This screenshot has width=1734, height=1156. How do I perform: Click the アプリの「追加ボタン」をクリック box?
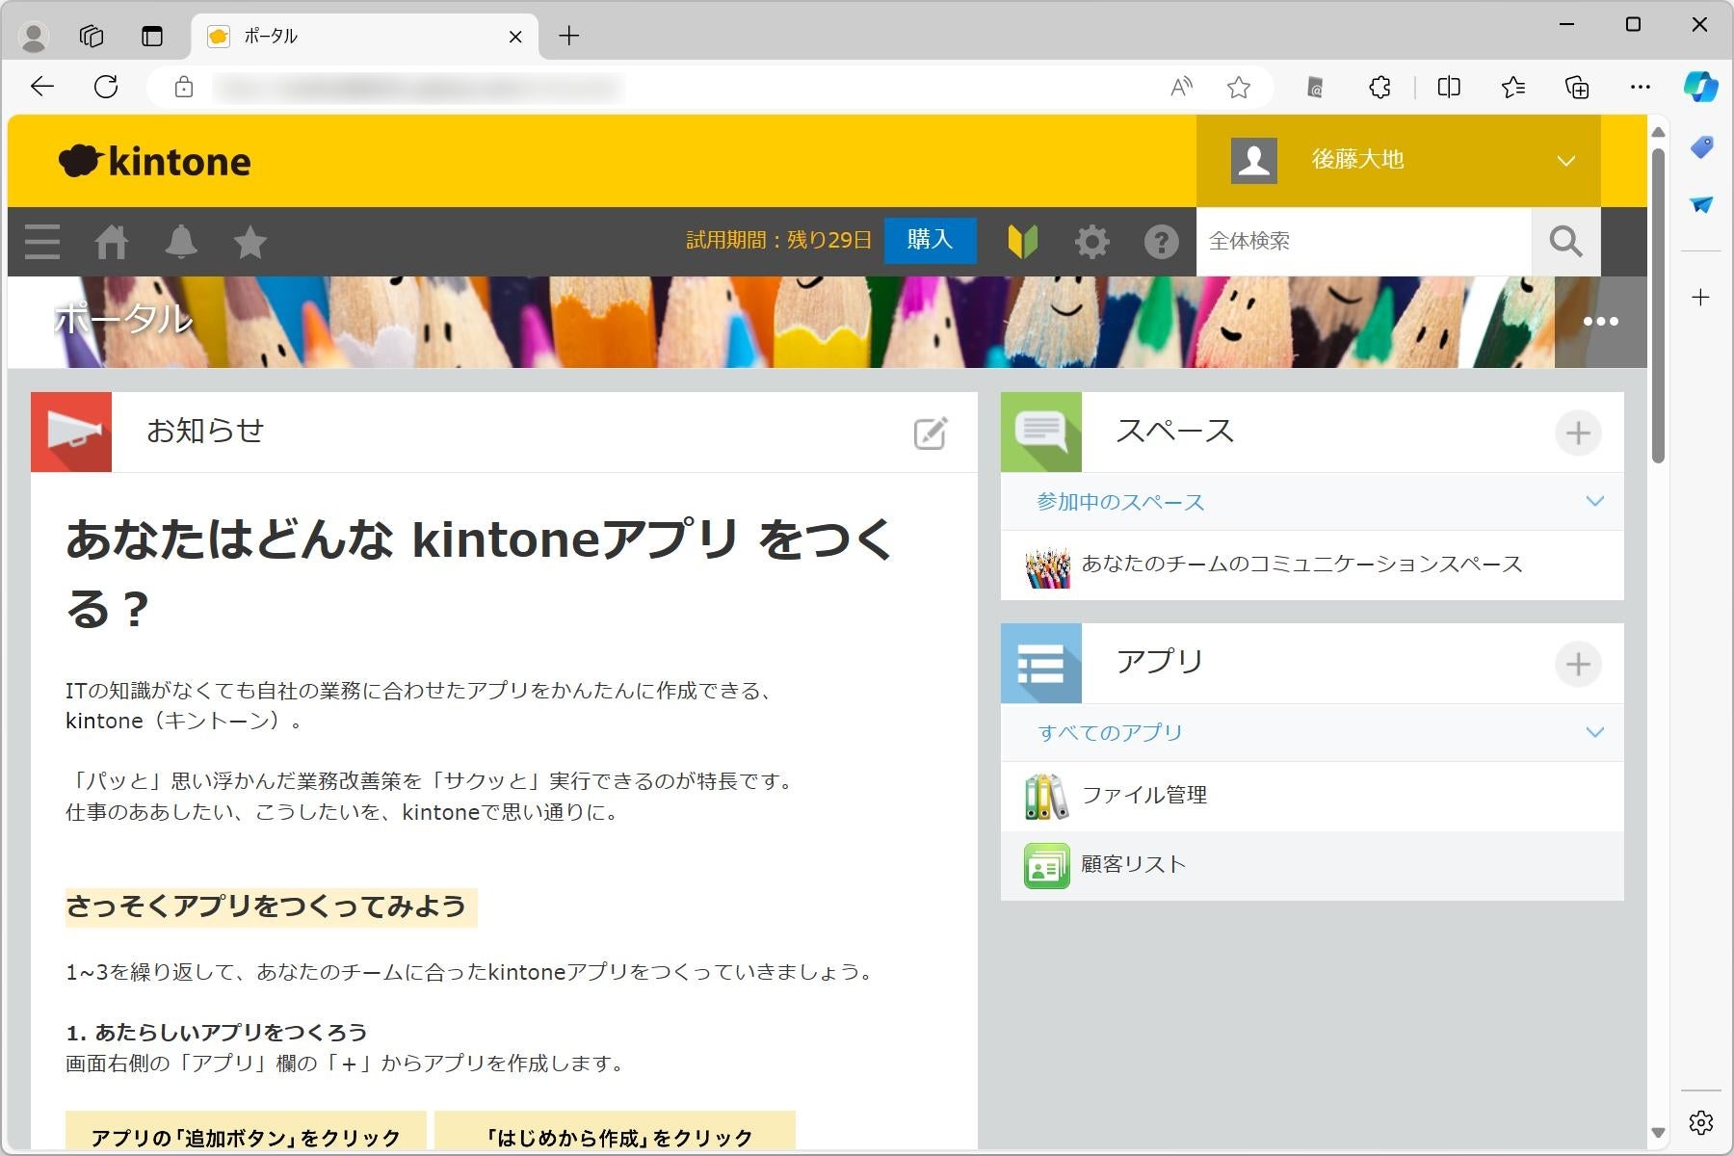coord(246,1131)
